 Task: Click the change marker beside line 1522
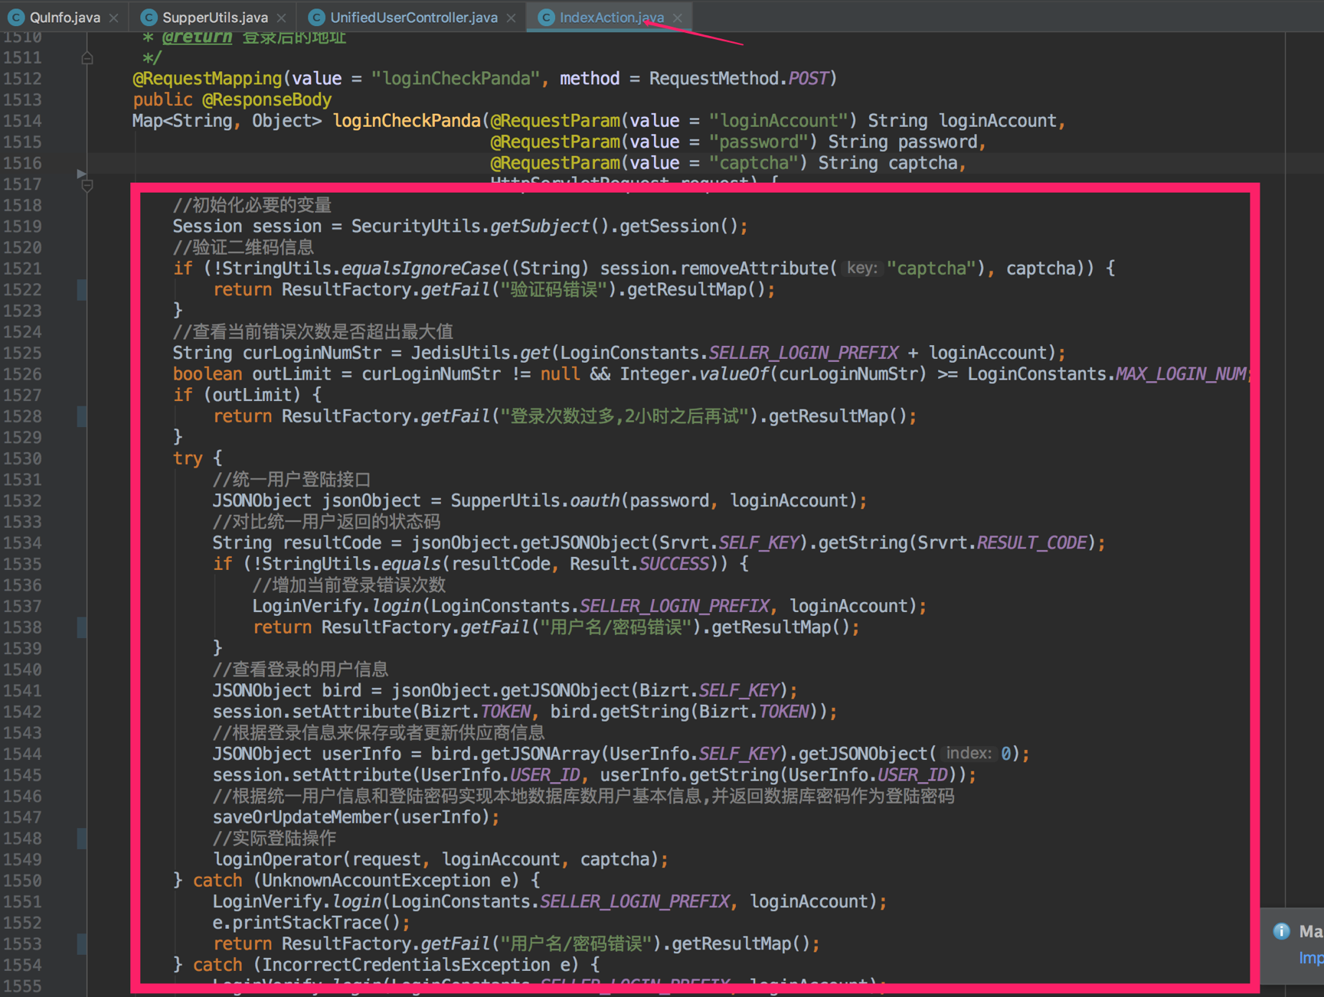pos(82,290)
